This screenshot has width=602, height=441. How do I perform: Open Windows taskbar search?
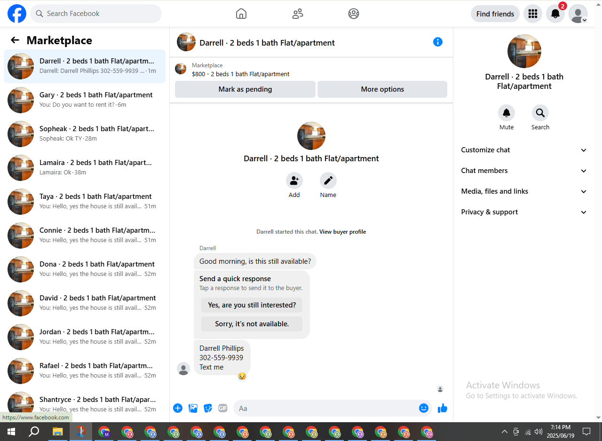click(34, 432)
